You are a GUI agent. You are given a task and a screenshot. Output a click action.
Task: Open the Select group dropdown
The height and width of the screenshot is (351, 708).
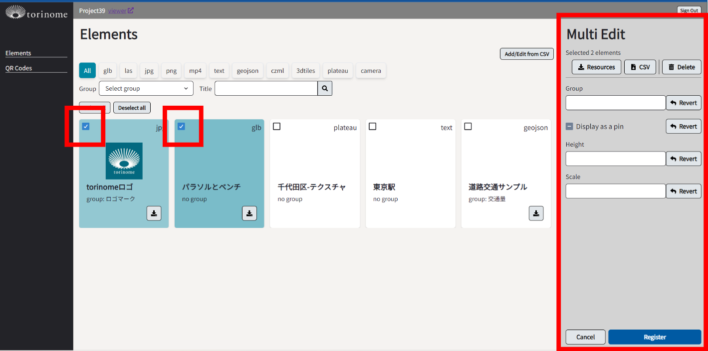click(x=146, y=89)
